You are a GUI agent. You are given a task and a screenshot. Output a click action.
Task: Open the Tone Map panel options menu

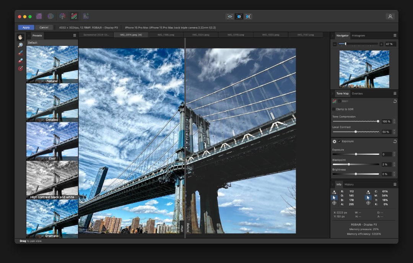pyautogui.click(x=395, y=93)
